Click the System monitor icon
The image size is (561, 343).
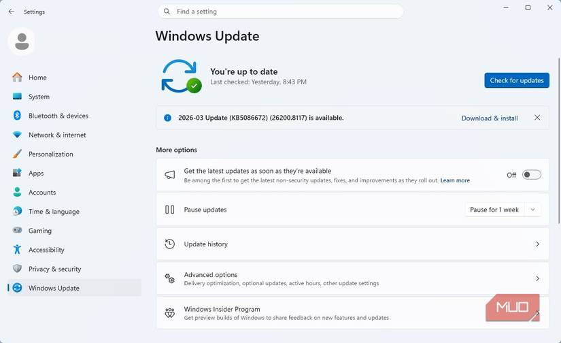[x=17, y=97]
